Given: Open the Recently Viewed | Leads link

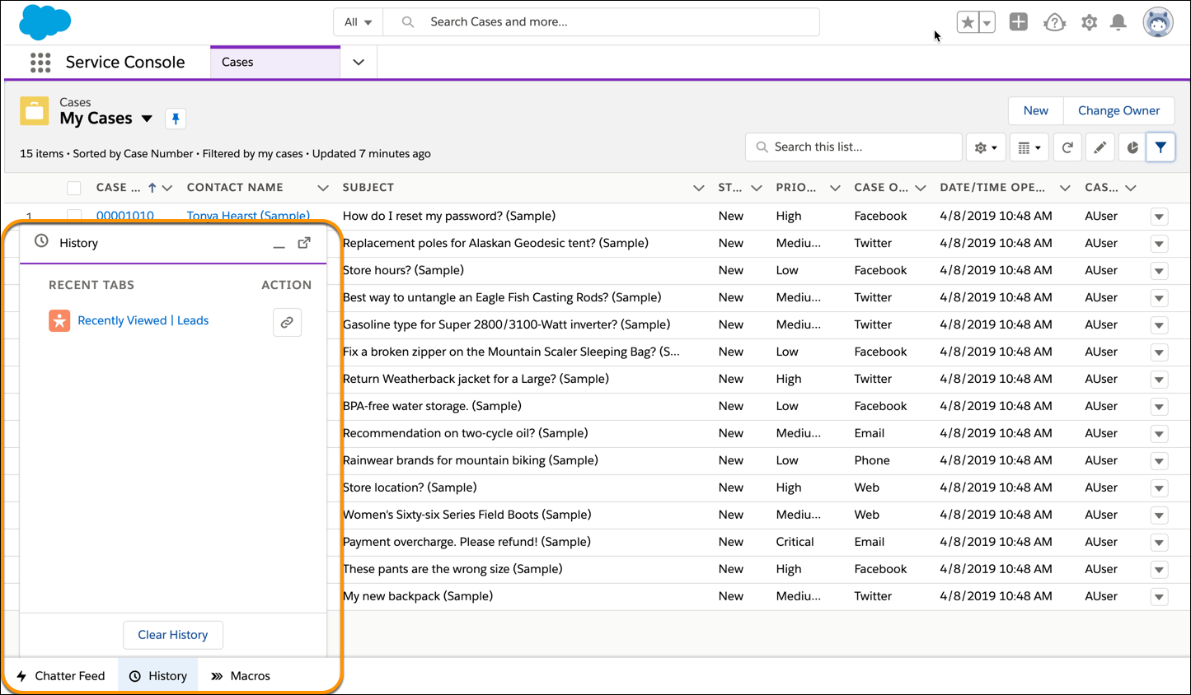Looking at the screenshot, I should tap(143, 321).
